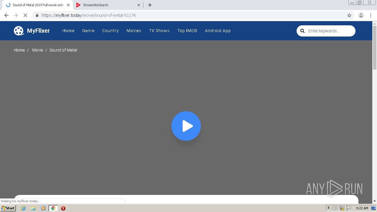Open the Country menu
This screenshot has width=377, height=212.
coord(110,31)
